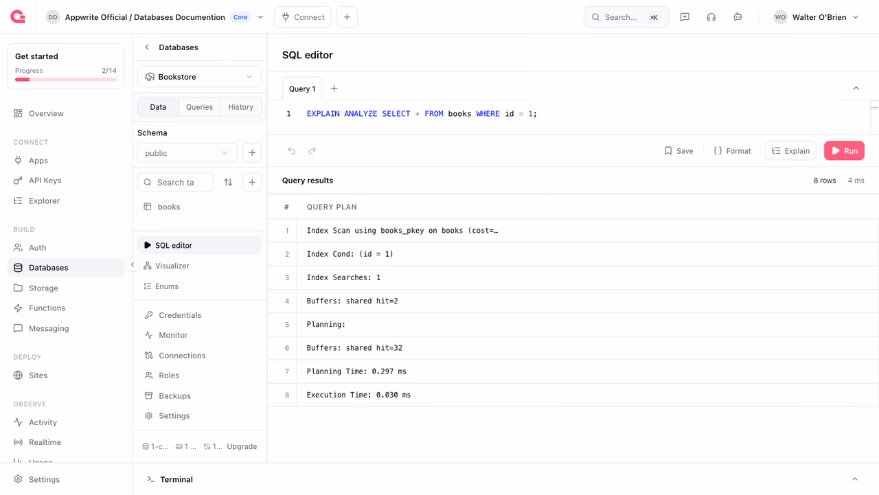
Task: Open database Credentials
Action: [x=199, y=315]
